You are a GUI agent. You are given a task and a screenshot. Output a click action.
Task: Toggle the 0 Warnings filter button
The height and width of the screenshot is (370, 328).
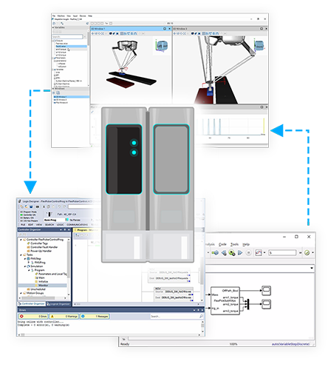64,316
